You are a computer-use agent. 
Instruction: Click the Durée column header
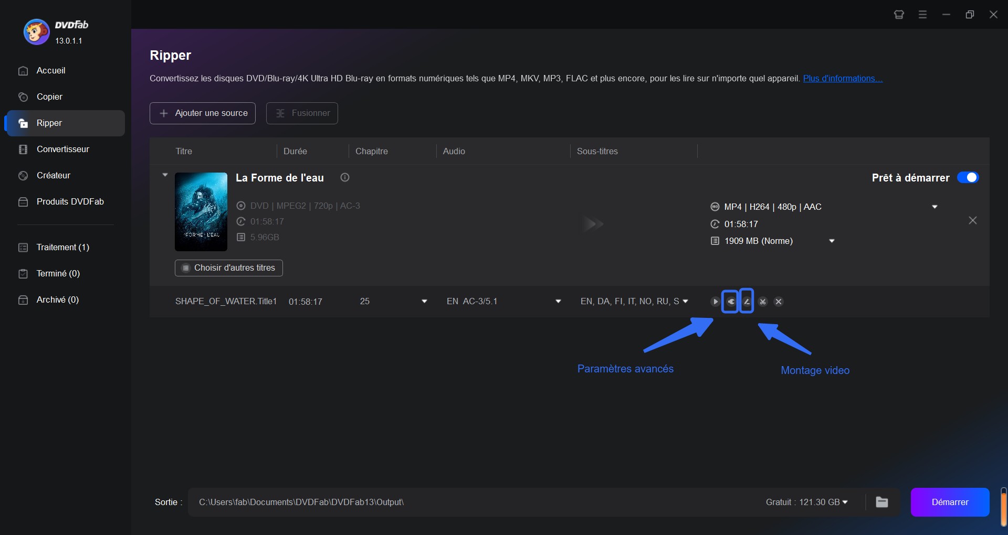tap(295, 151)
